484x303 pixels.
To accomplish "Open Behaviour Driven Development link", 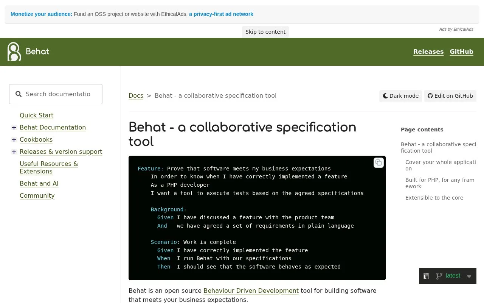I will click(251, 291).
